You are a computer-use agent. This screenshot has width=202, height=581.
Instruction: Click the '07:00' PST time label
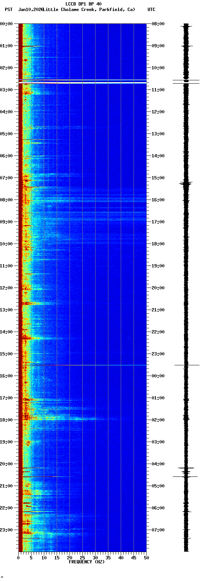[x=6, y=178]
